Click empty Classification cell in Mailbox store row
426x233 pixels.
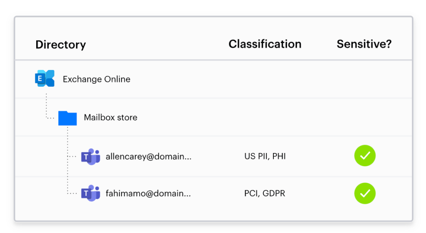click(265, 117)
